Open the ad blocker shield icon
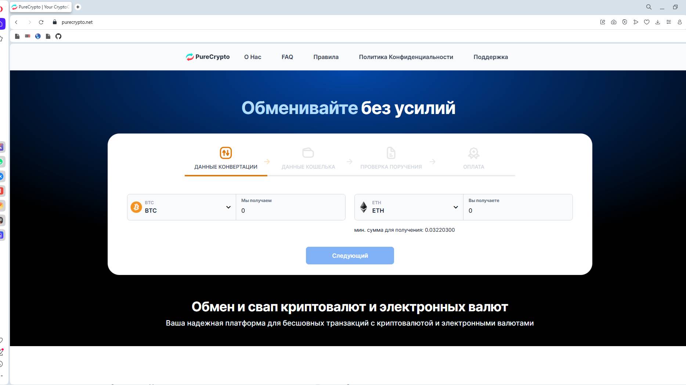Viewport: 686px width, 385px height. coord(625,22)
